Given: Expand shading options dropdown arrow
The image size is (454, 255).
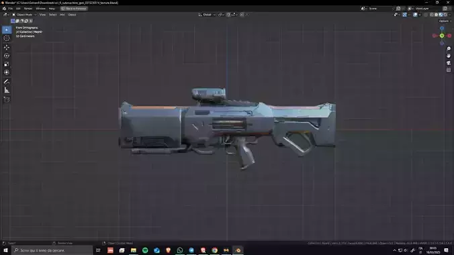Looking at the screenshot, I should (450, 15).
